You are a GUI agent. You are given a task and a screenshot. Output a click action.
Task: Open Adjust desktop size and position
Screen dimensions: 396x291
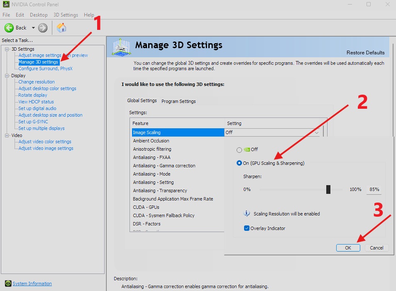pos(50,115)
